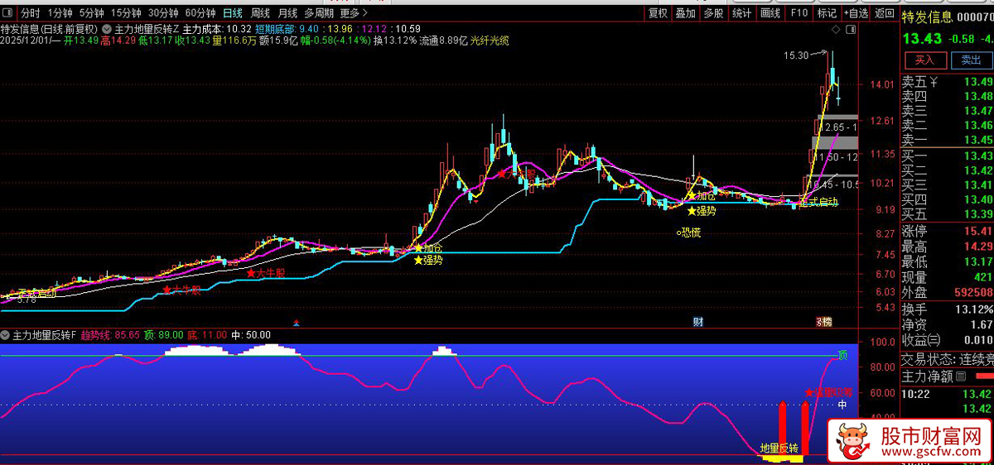The image size is (994, 465).
Task: Click the red 买入 buy button
Action: click(x=924, y=60)
